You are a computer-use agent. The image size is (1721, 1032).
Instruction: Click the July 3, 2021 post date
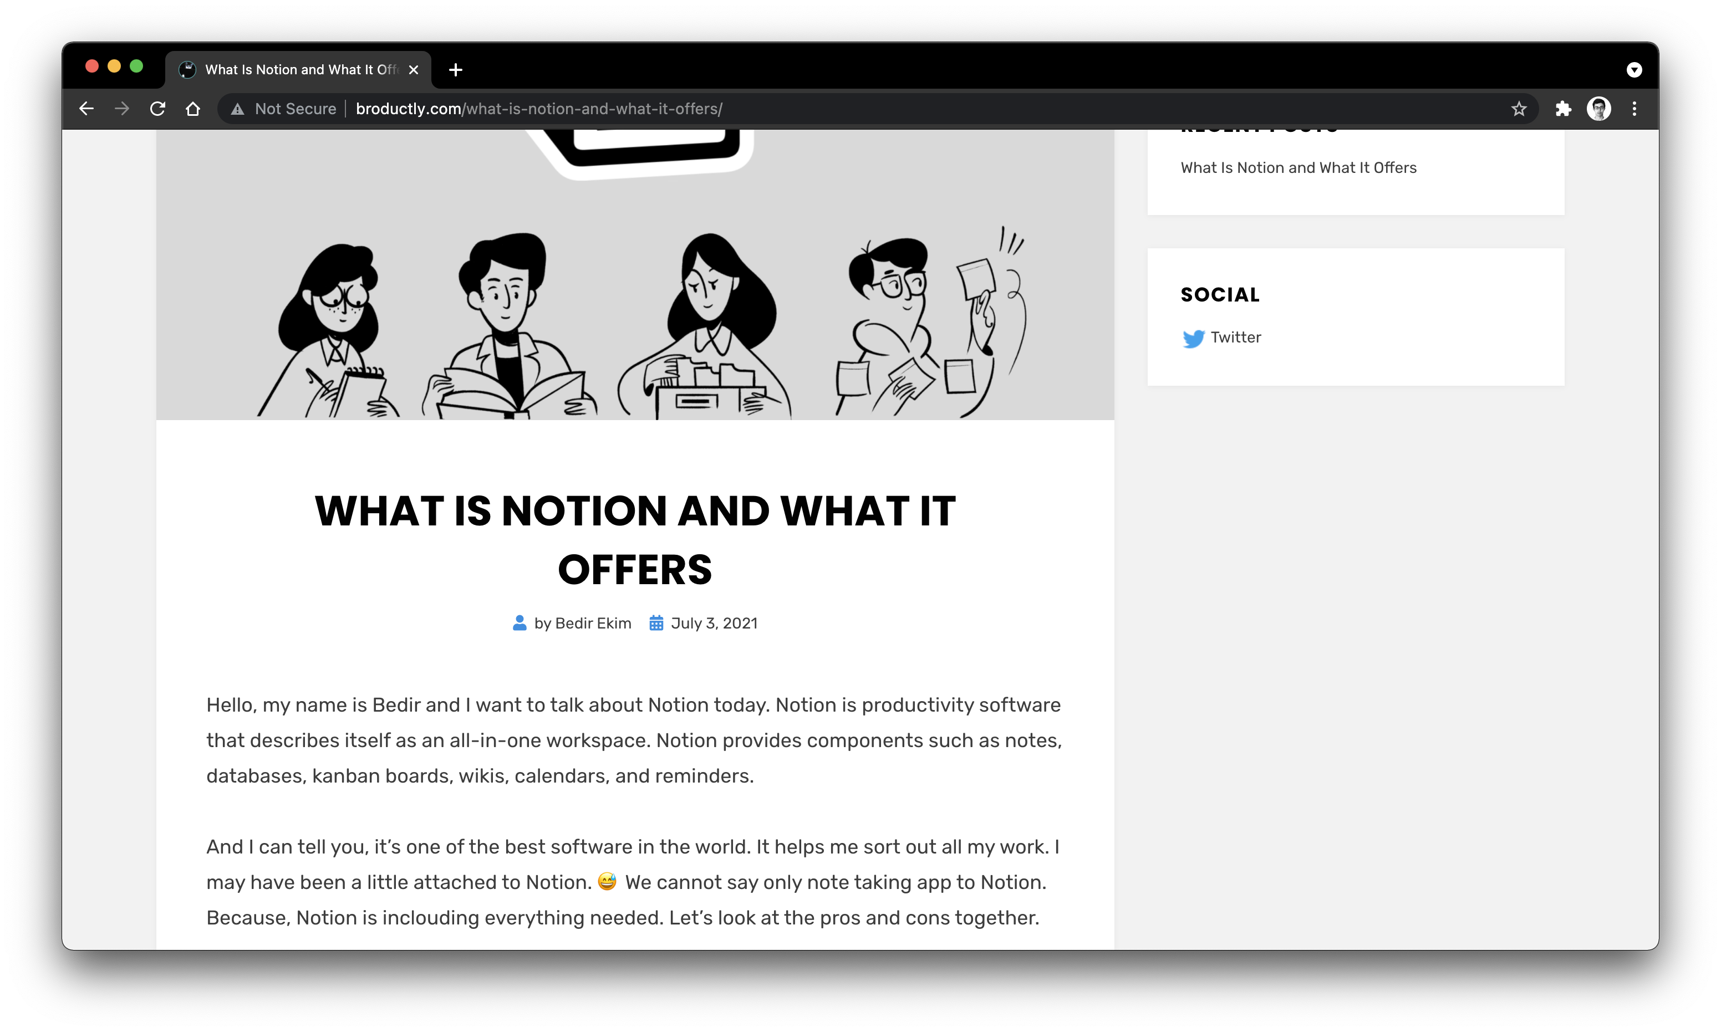(714, 623)
